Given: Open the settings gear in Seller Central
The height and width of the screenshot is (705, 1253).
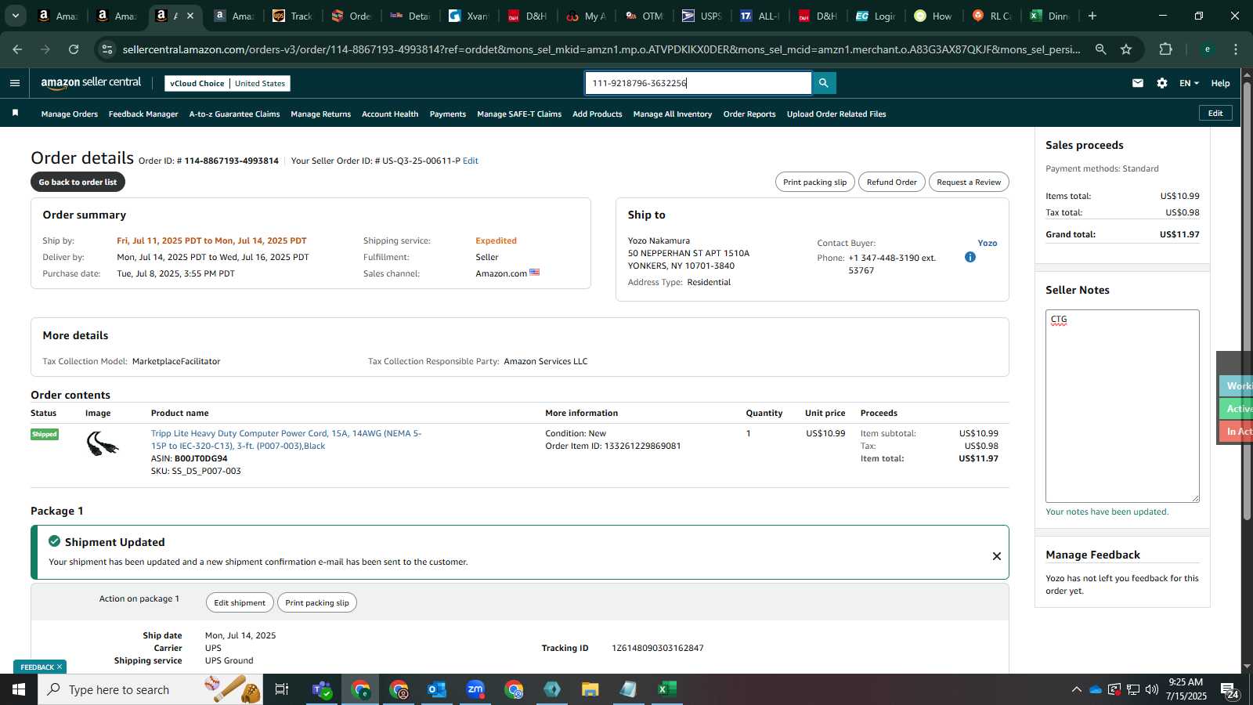Looking at the screenshot, I should click(x=1162, y=83).
